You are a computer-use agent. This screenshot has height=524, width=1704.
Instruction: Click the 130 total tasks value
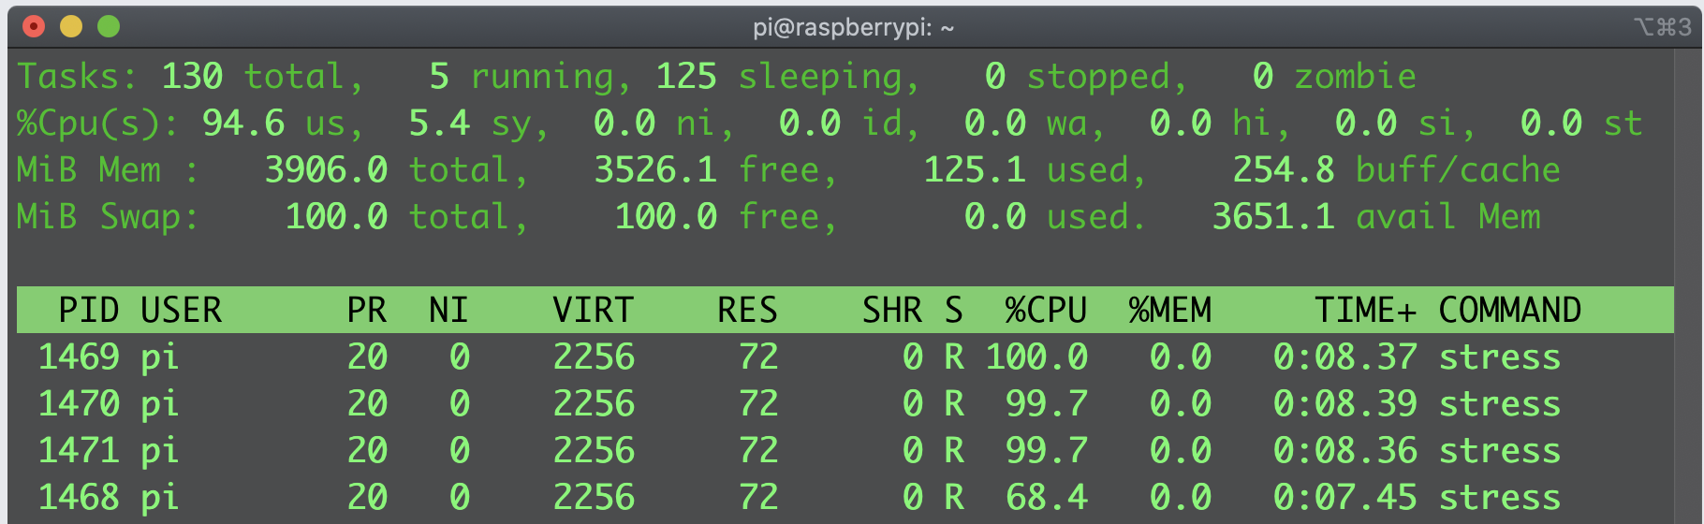[192, 76]
